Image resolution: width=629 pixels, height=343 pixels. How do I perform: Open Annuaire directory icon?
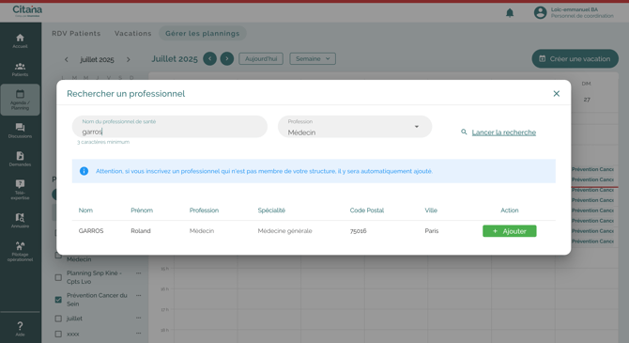click(20, 221)
